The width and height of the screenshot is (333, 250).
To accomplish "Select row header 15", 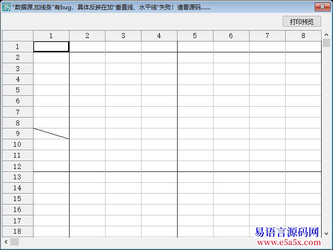I will tap(18, 199).
